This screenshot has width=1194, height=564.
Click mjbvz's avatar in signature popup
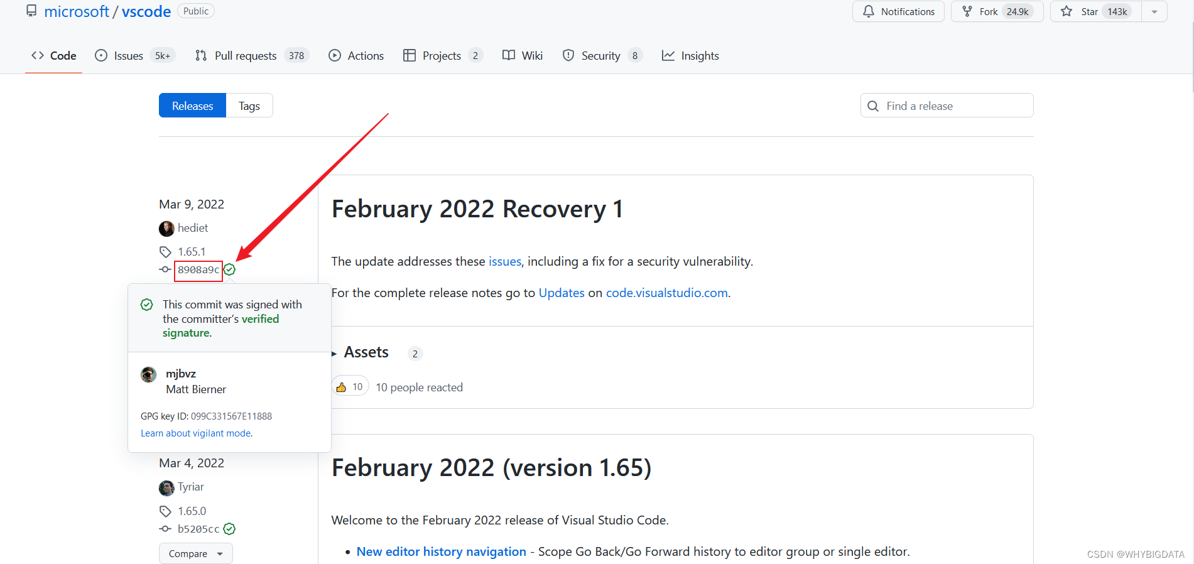pos(149,375)
